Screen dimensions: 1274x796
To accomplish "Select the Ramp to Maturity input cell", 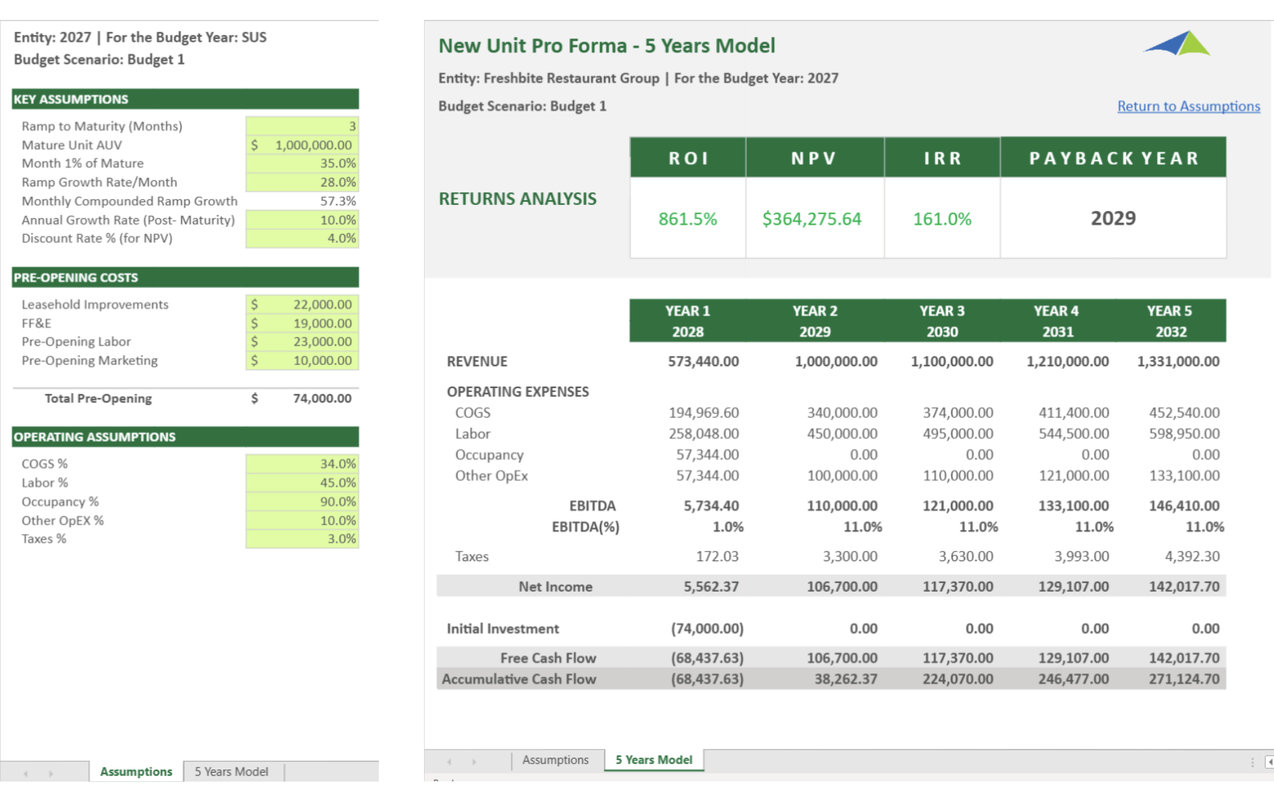I will click(302, 126).
